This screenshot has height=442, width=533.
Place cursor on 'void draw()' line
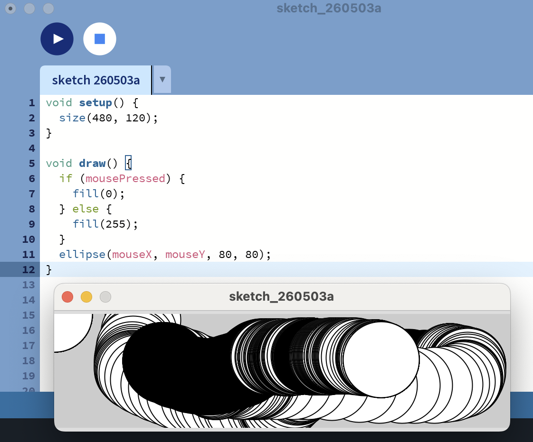89,163
